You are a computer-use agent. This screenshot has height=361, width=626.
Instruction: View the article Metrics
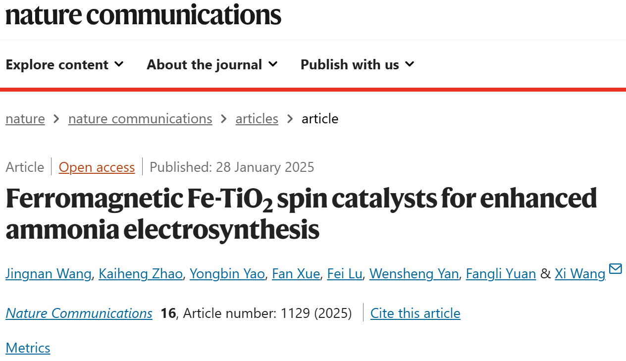(28, 348)
